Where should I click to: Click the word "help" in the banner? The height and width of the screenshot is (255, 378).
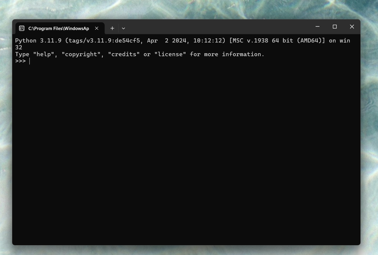[44, 54]
